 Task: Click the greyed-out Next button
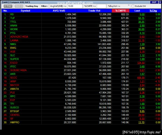tap(19, 6)
